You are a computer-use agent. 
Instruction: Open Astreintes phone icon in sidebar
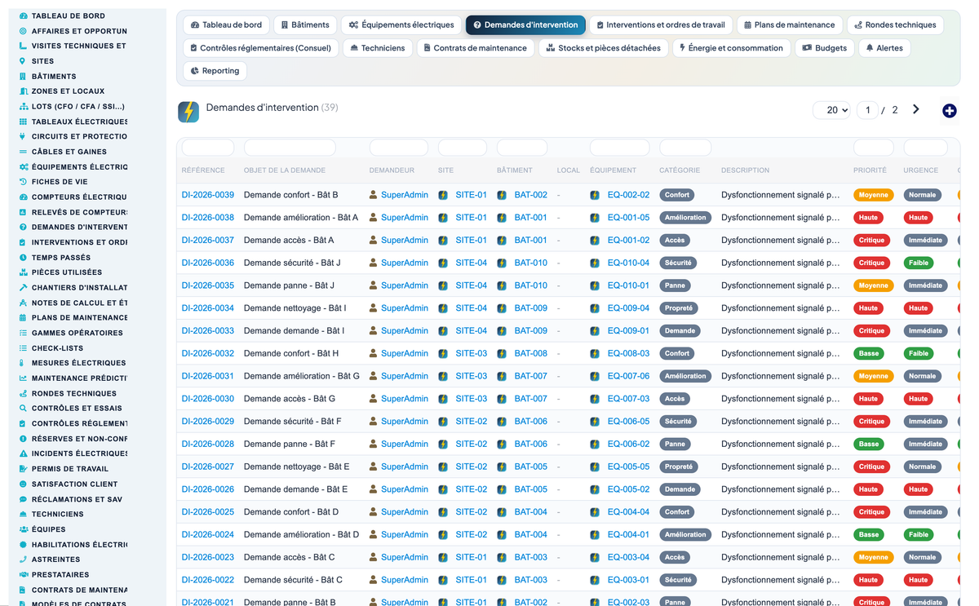click(x=23, y=560)
